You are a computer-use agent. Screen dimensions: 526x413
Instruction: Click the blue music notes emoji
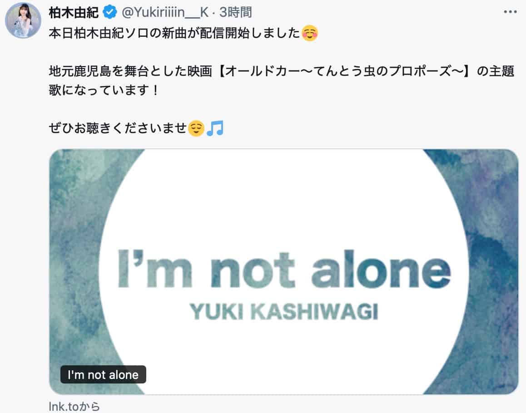click(x=215, y=128)
